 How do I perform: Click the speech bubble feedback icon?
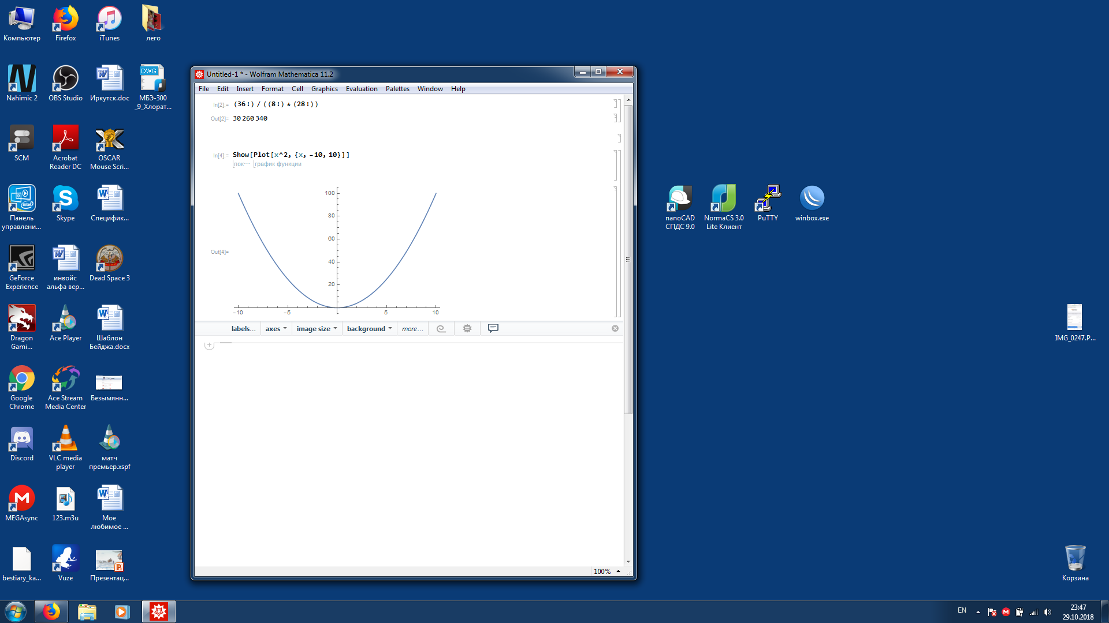493,329
